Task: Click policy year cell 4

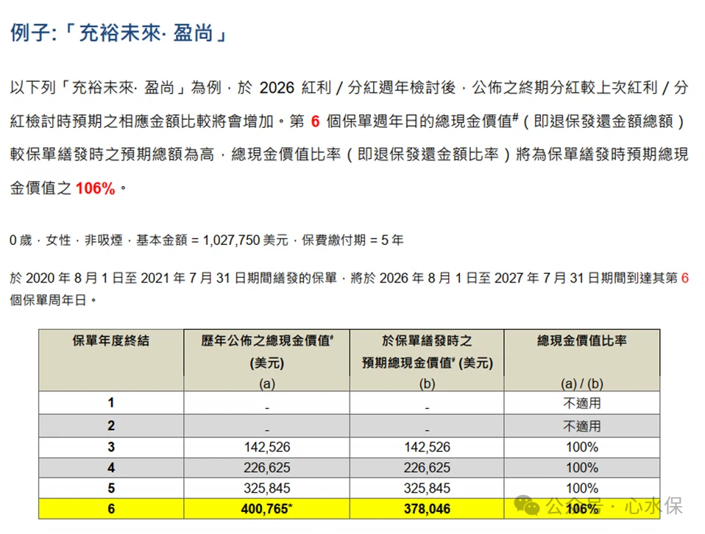Action: 111,468
